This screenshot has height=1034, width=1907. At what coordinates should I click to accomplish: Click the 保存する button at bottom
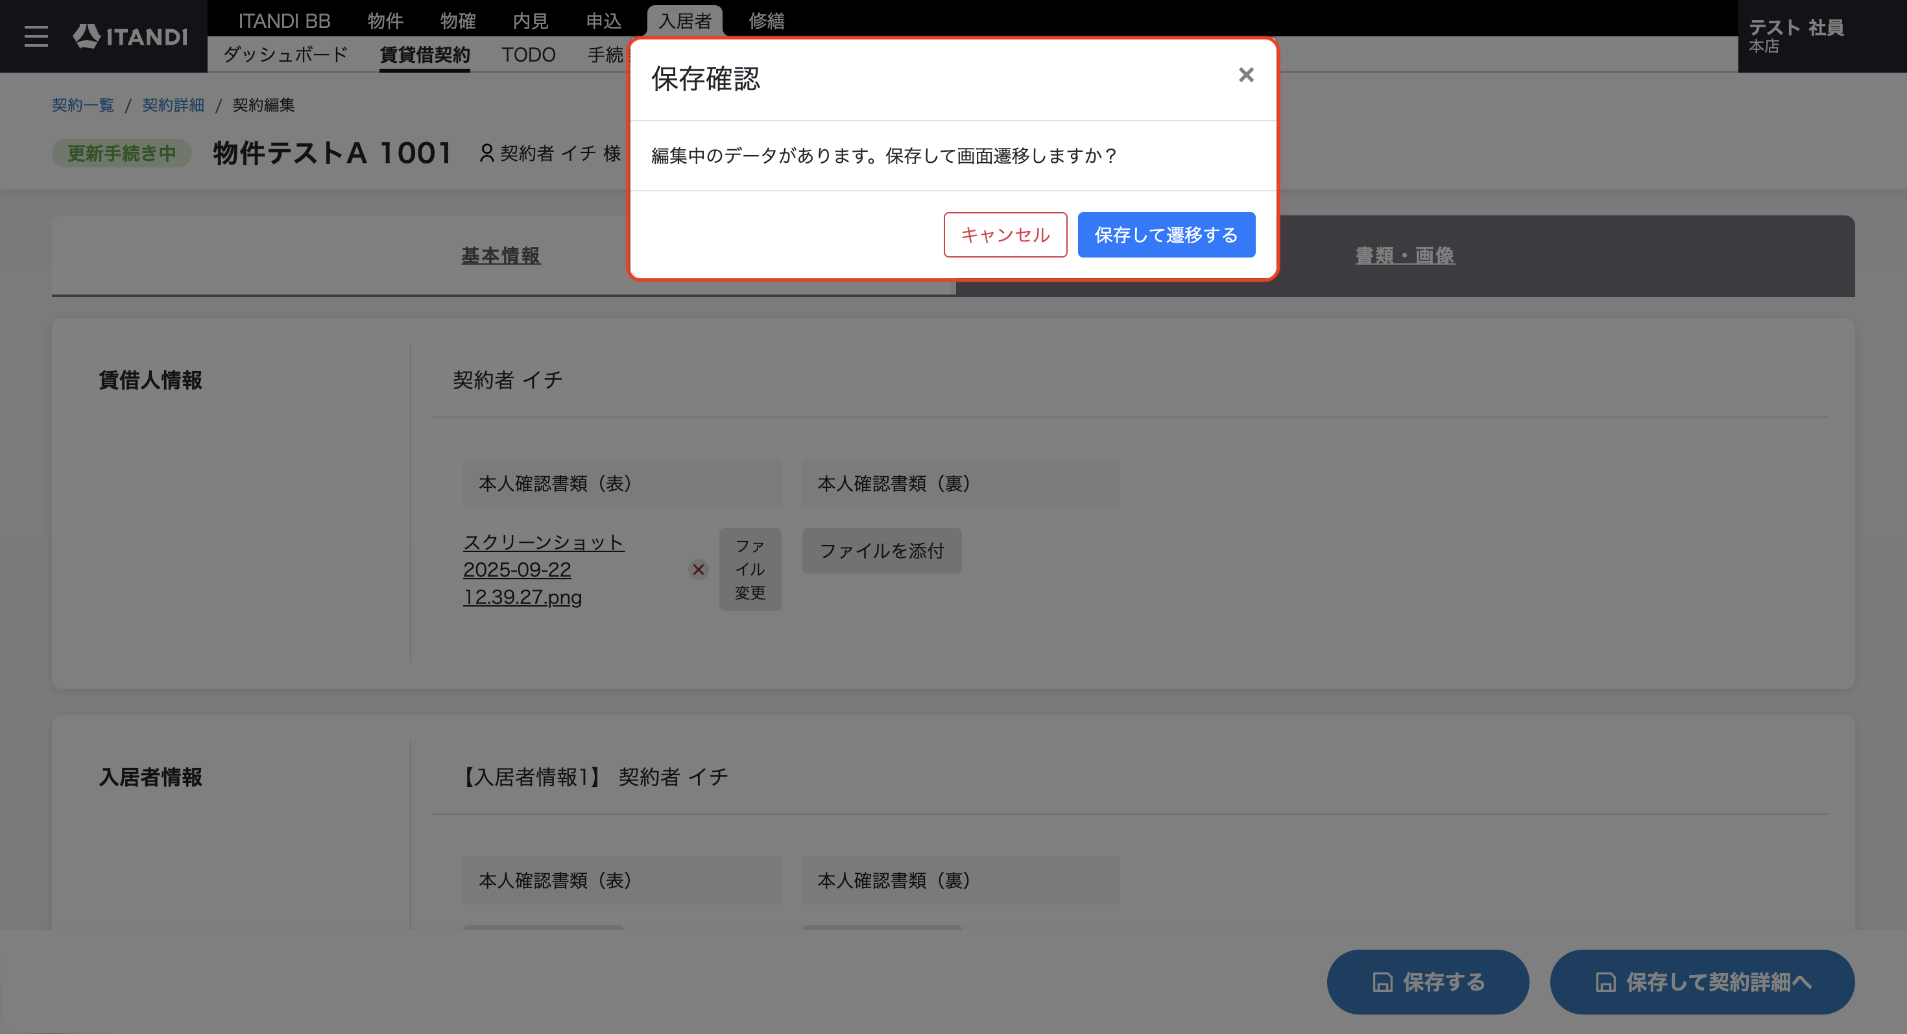[1427, 981]
